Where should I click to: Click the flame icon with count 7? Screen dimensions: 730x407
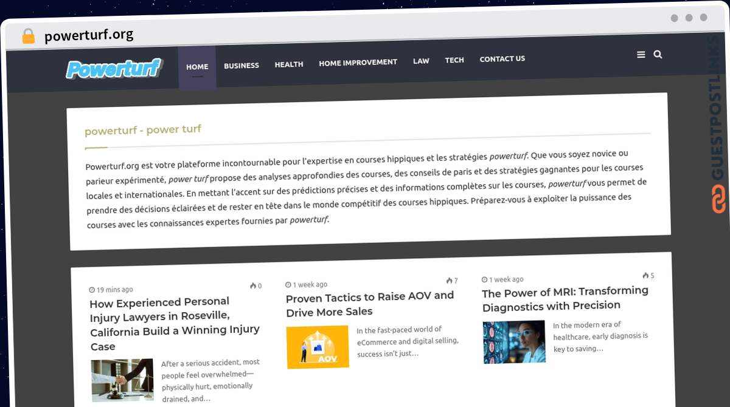[449, 281]
